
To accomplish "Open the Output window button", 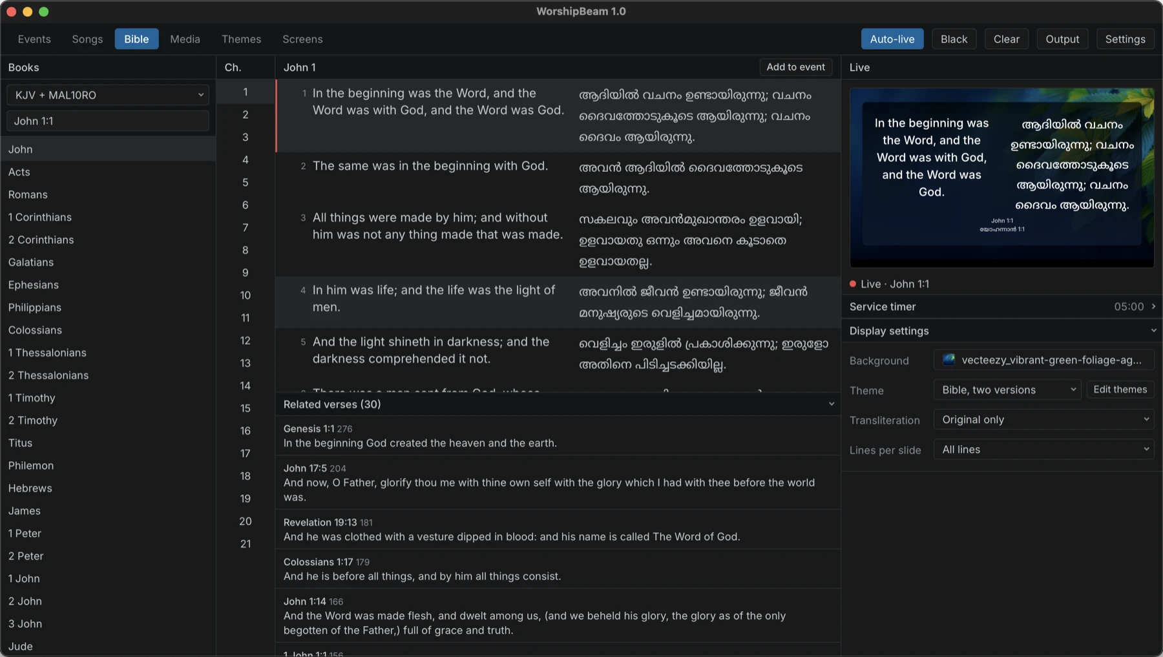I will [1062, 39].
